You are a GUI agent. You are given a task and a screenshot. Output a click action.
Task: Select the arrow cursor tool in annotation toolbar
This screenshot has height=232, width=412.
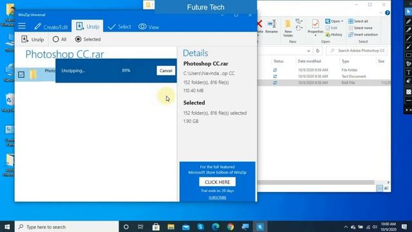(408, 12)
